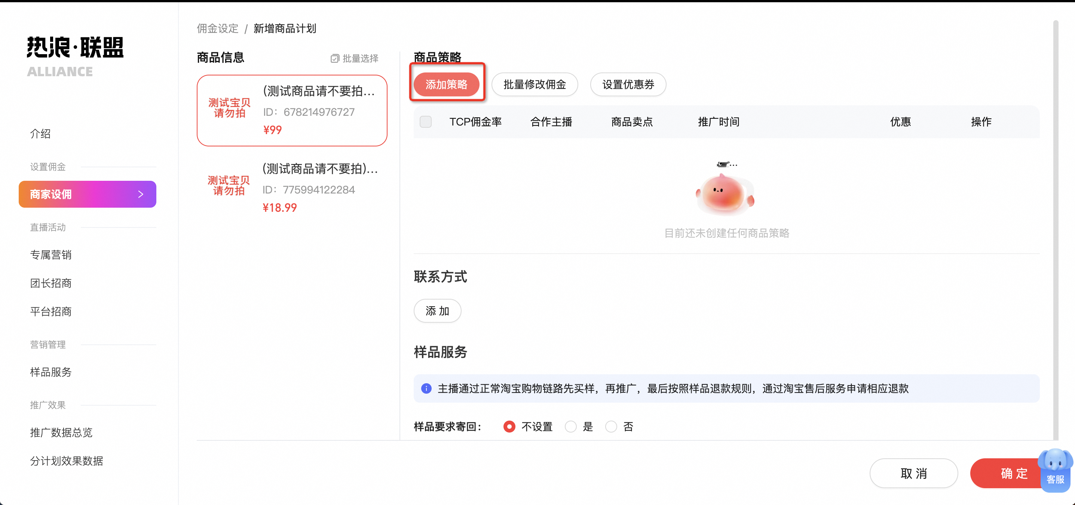The image size is (1075, 505).
Task: Click the 操作 column header
Action: (x=981, y=122)
